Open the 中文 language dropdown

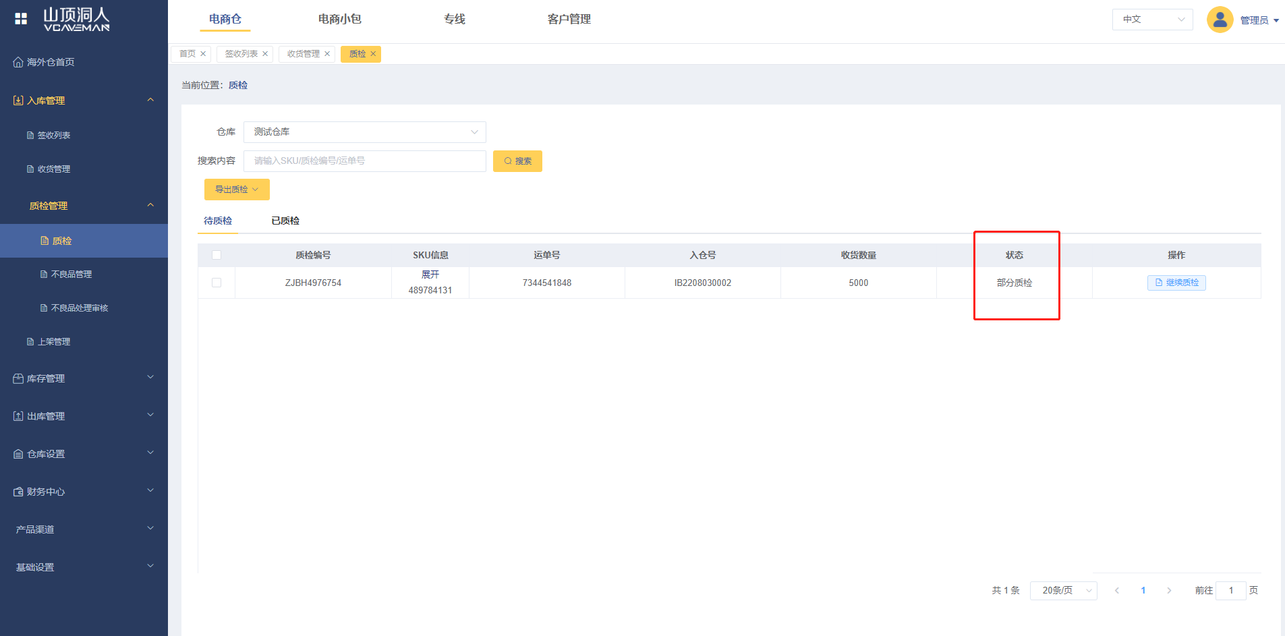(x=1152, y=20)
